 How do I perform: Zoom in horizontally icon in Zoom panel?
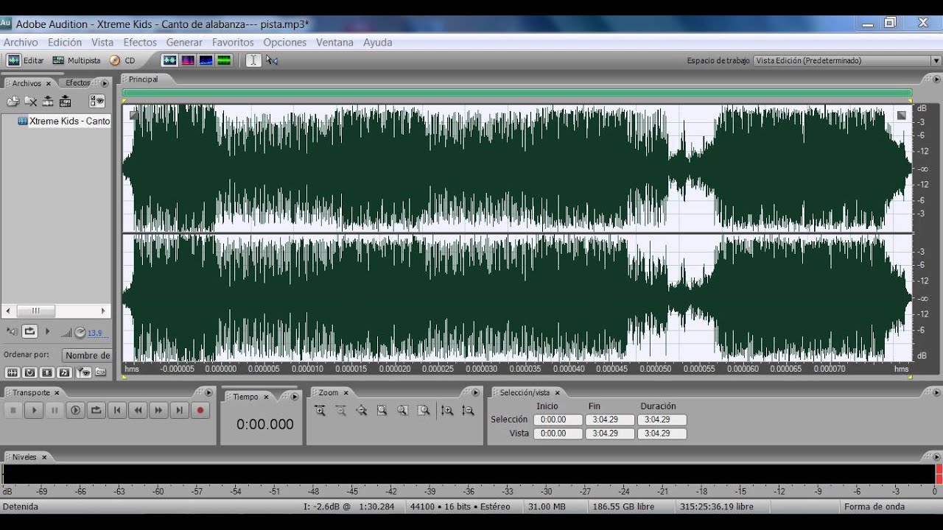[x=320, y=411]
